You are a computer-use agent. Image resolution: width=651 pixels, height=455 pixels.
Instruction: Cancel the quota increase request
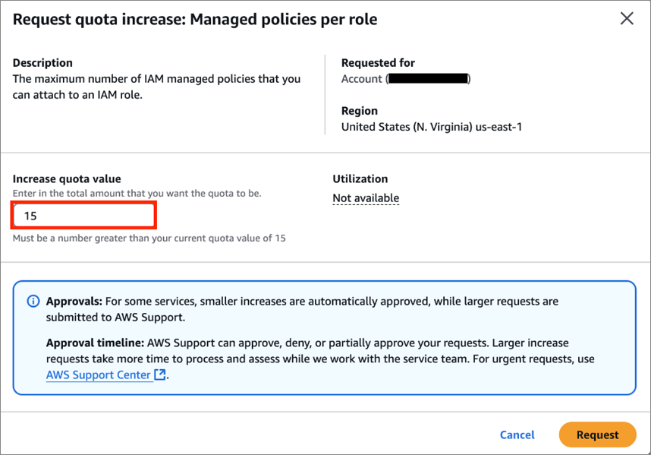pyautogui.click(x=517, y=434)
